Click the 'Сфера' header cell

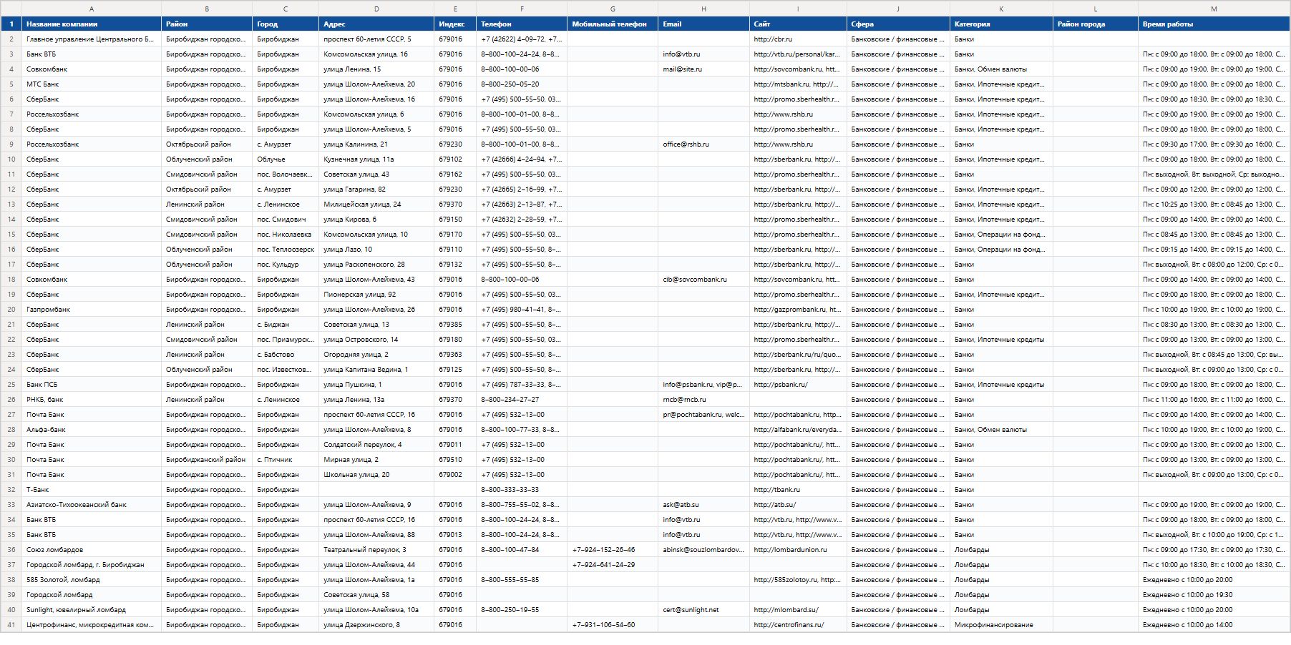tap(898, 24)
